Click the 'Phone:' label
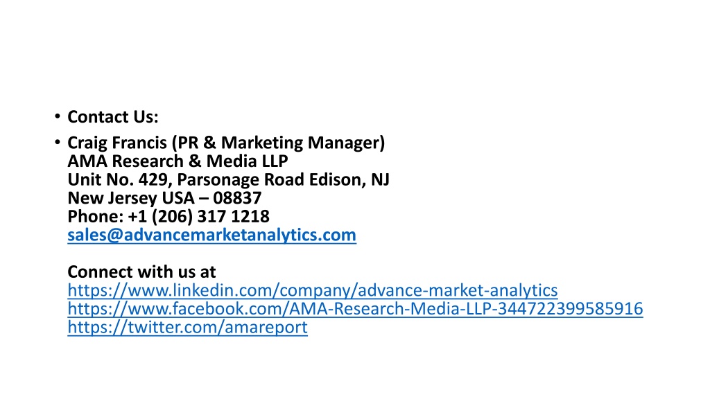Viewport: 710px width, 399px height. 96,216
